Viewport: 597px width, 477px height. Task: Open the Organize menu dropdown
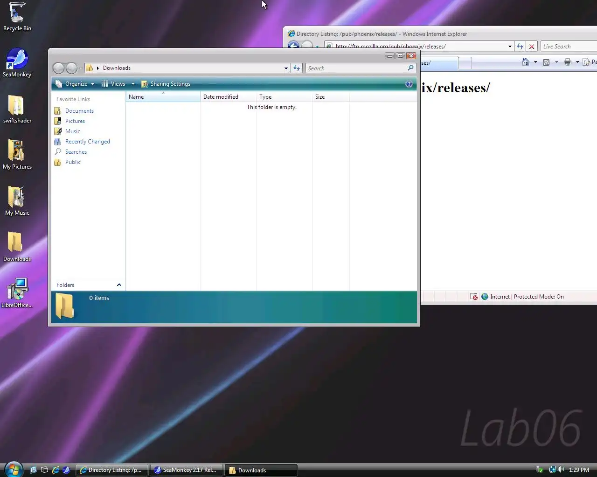(x=75, y=84)
